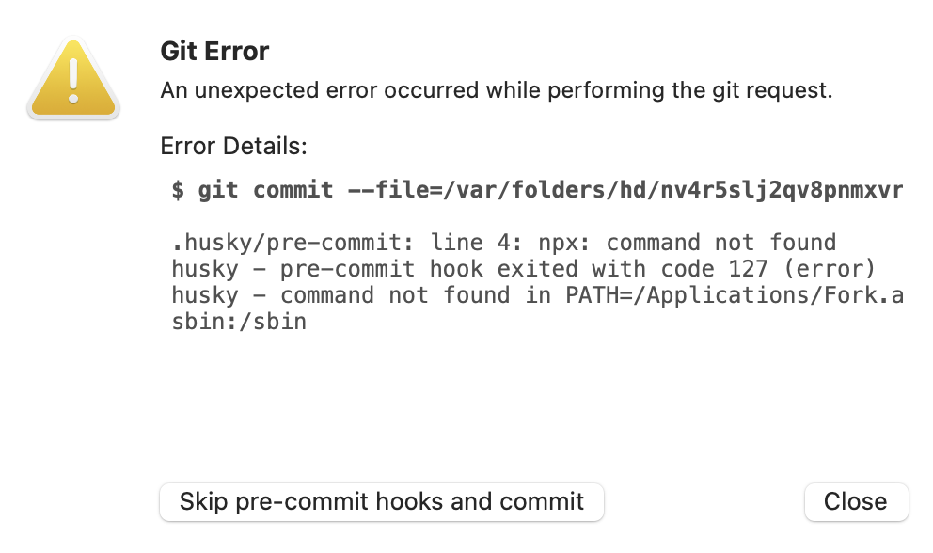Click the dollar sign prompt in error details
Image resolution: width=933 pixels, height=553 pixels.
tap(177, 189)
